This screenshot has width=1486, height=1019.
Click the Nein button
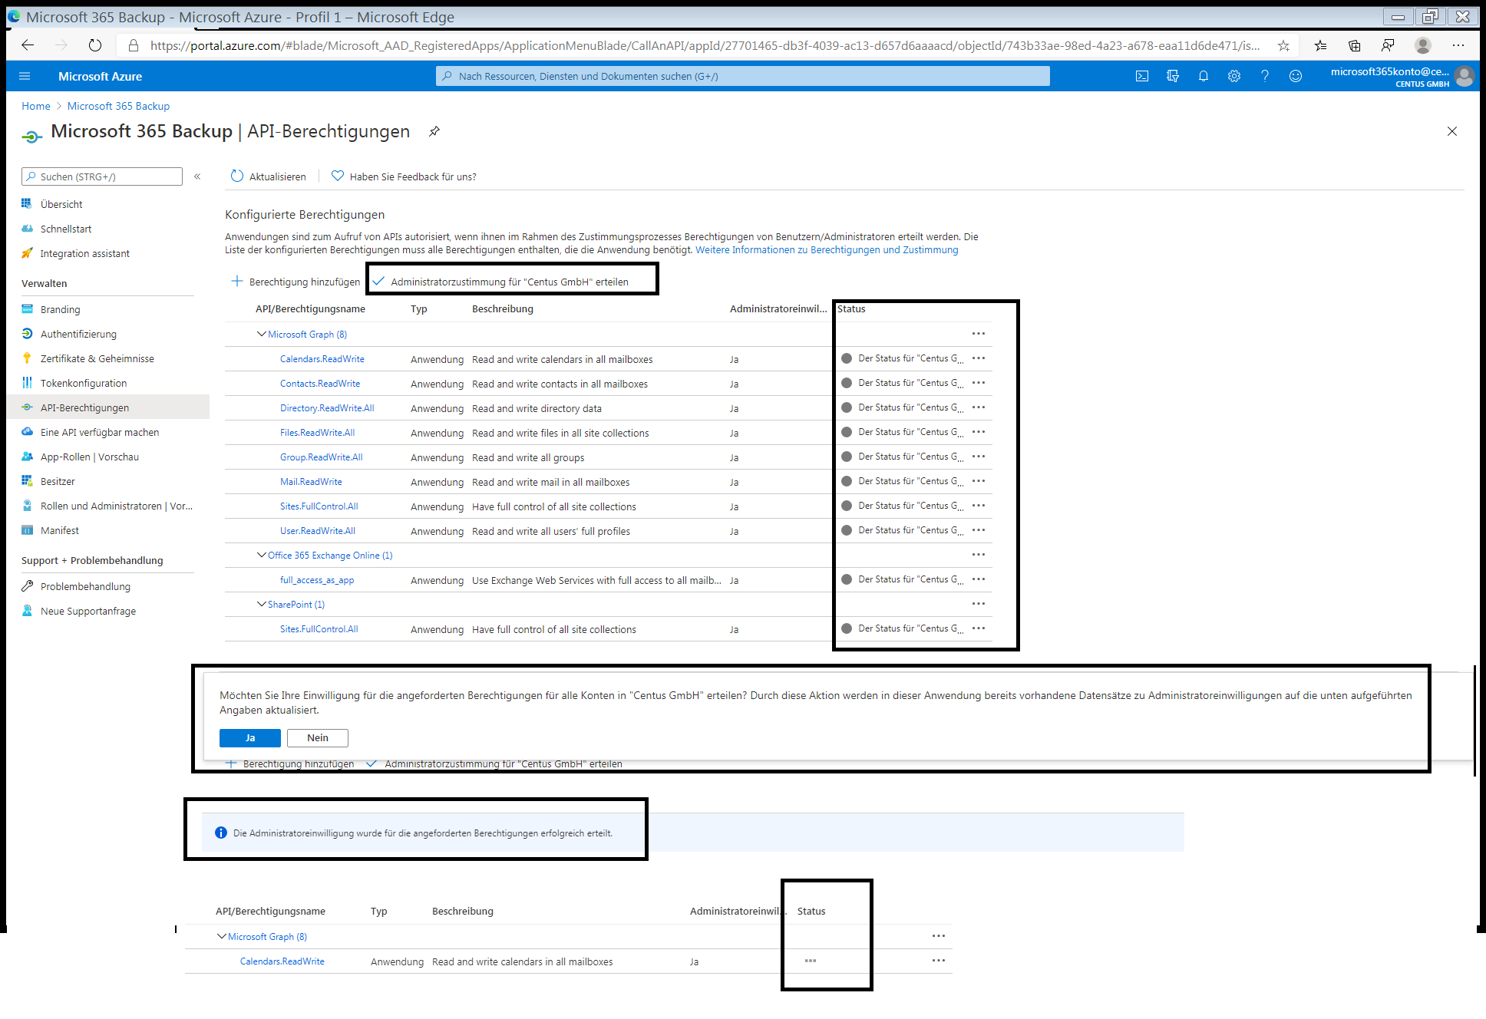pos(317,737)
